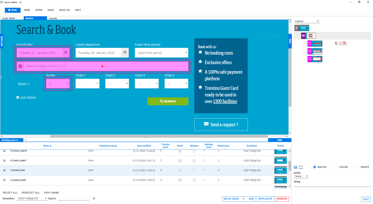Toggle Measure checkbox for vt_book_select
The height and width of the screenshot is (204, 373).
pos(194,161)
